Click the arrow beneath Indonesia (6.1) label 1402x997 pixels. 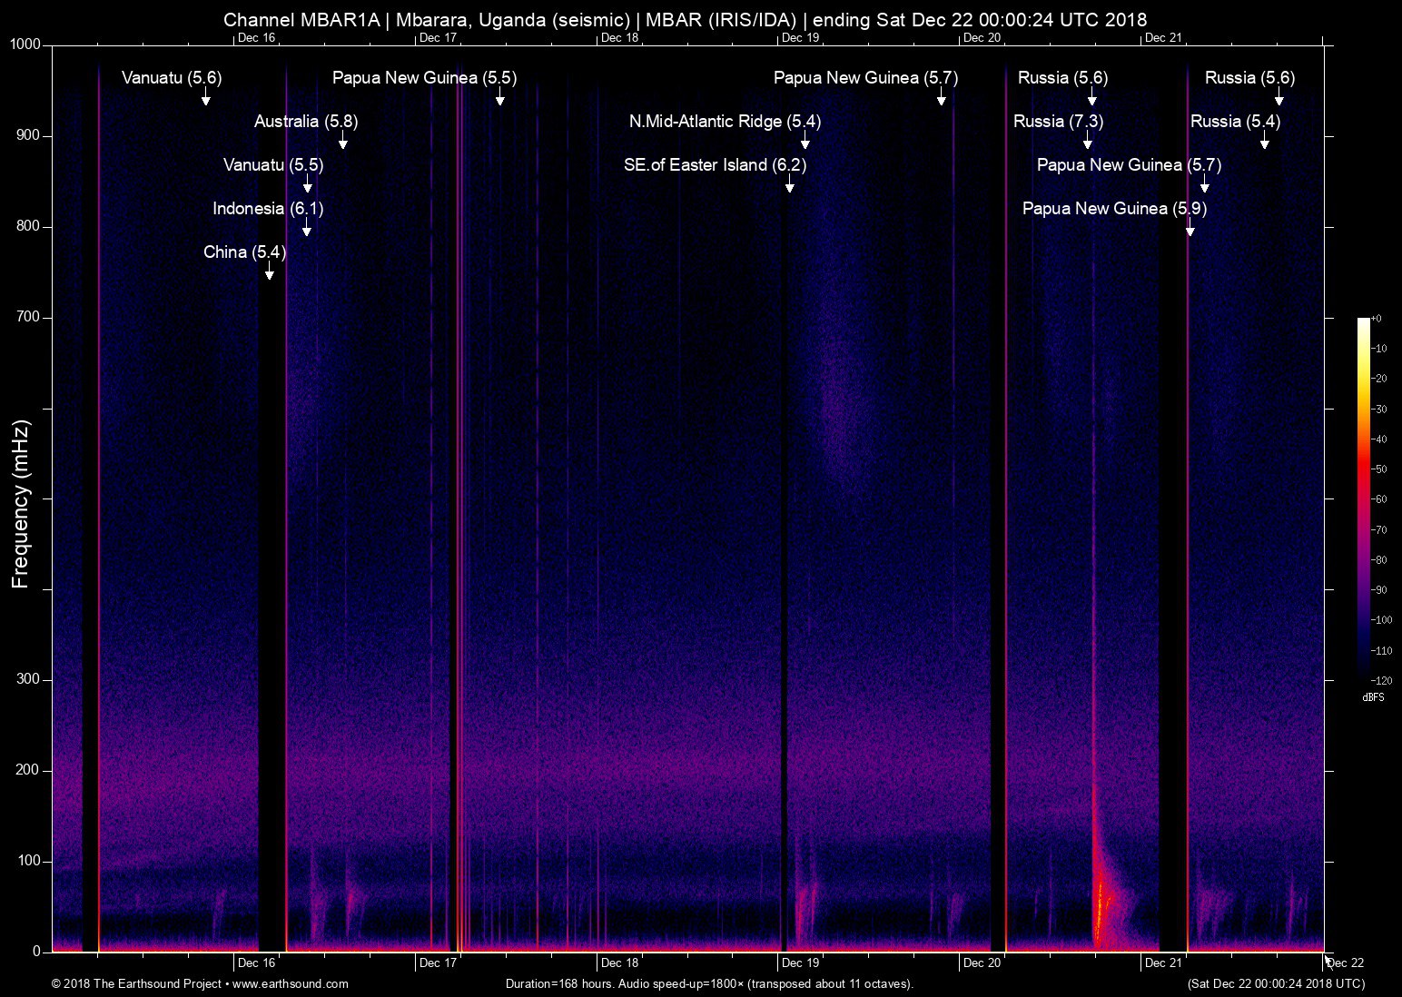point(307,228)
